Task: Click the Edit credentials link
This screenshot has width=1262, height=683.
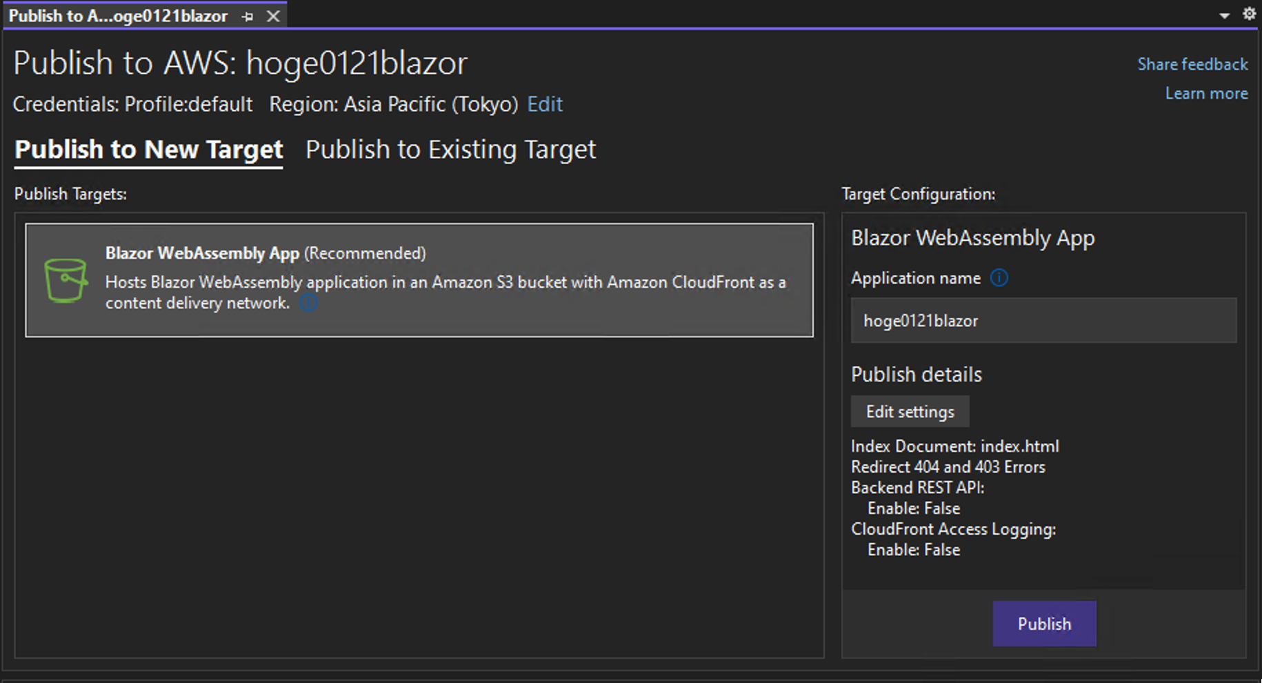Action: coord(545,104)
